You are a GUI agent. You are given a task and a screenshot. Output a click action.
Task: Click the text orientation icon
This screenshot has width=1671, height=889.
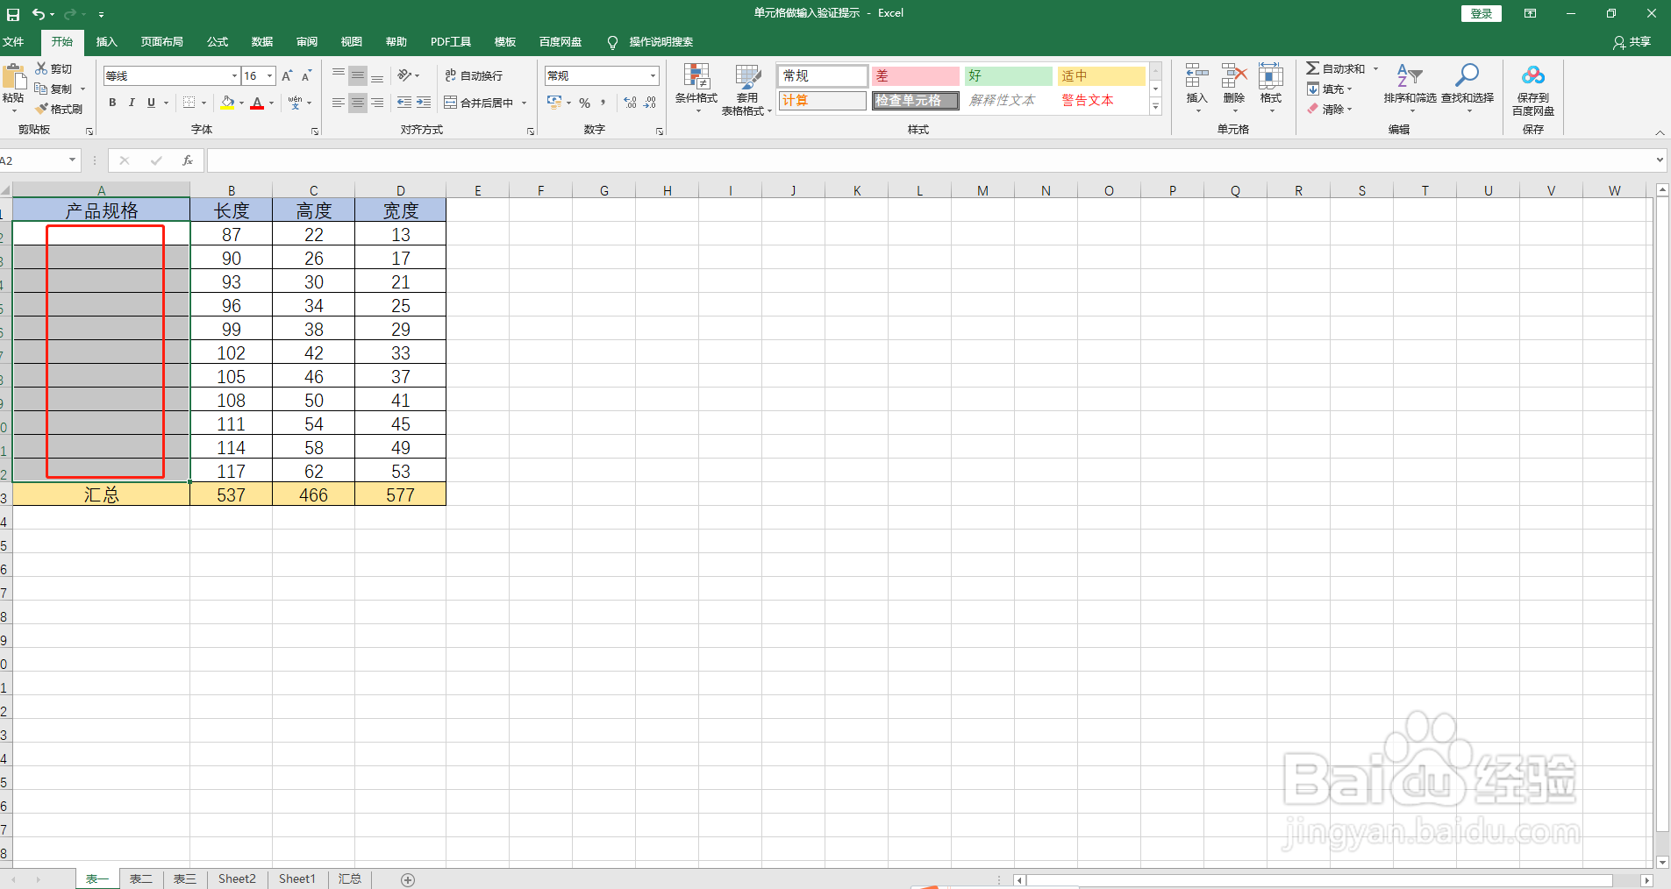pyautogui.click(x=405, y=75)
